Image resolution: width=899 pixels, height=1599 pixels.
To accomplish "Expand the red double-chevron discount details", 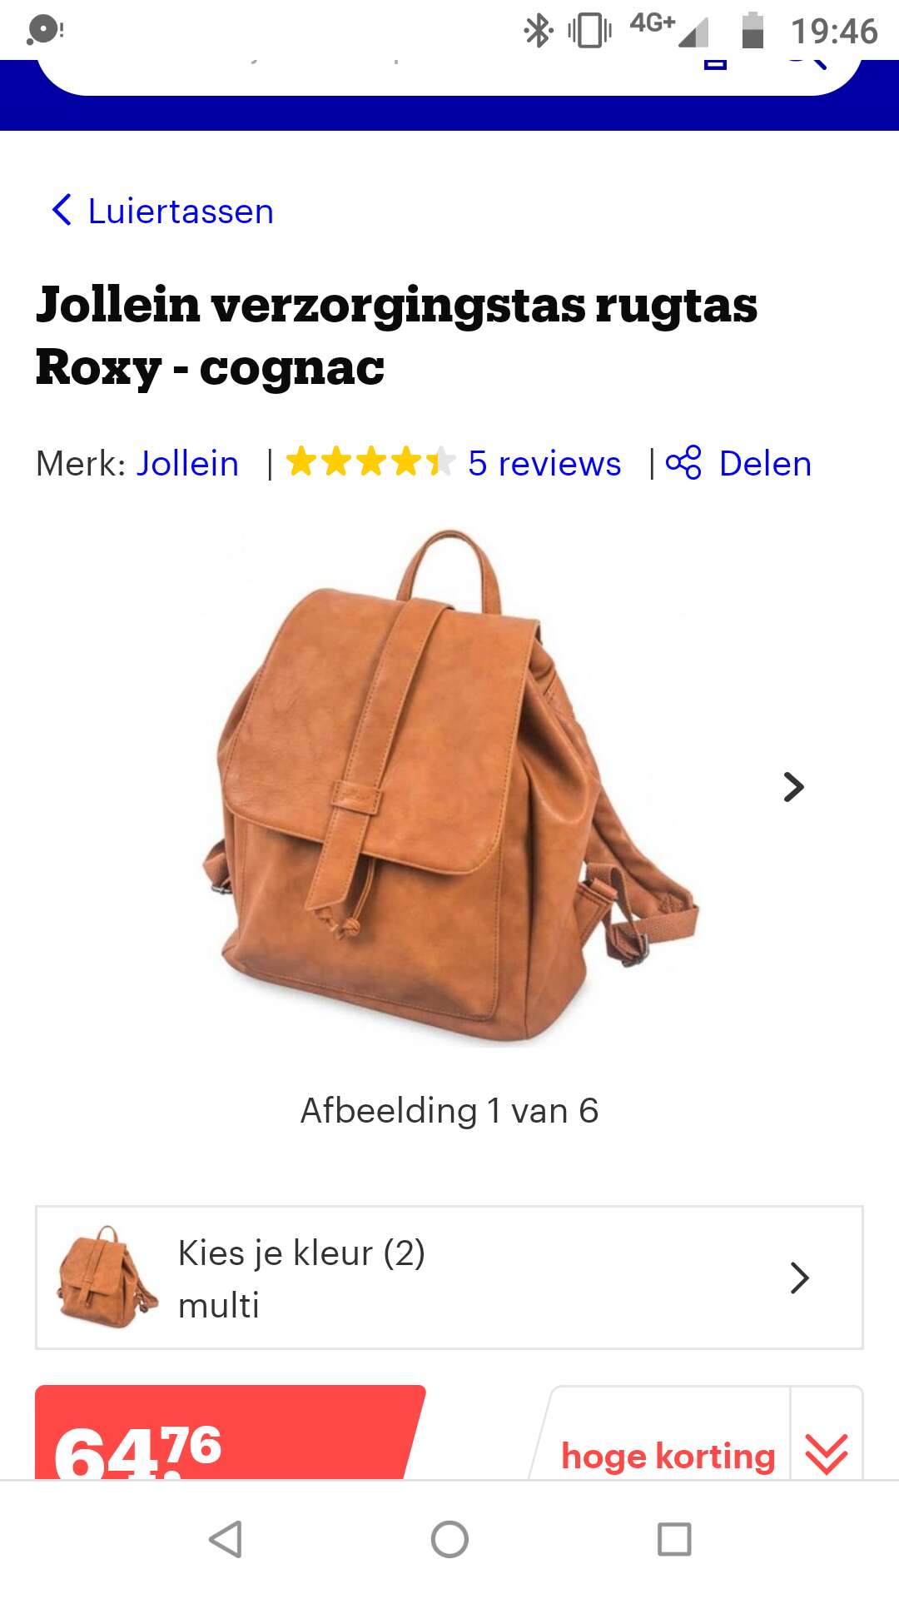I will [x=827, y=1454].
